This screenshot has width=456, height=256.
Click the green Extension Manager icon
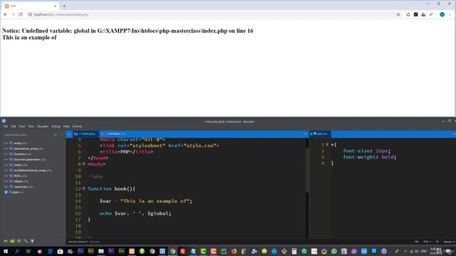pos(12,241)
